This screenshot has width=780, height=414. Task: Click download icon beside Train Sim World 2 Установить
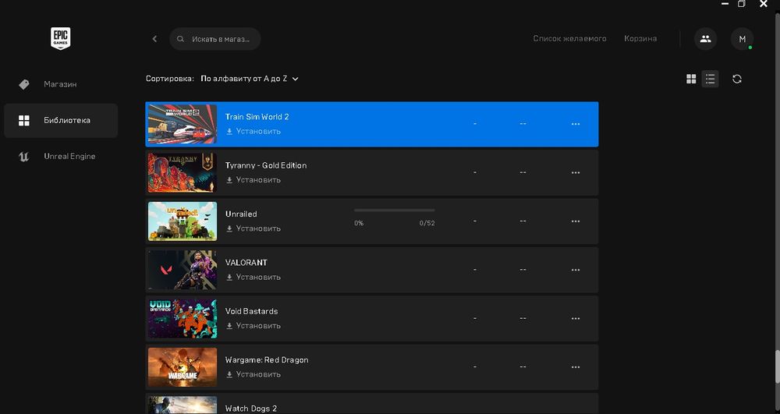point(229,131)
